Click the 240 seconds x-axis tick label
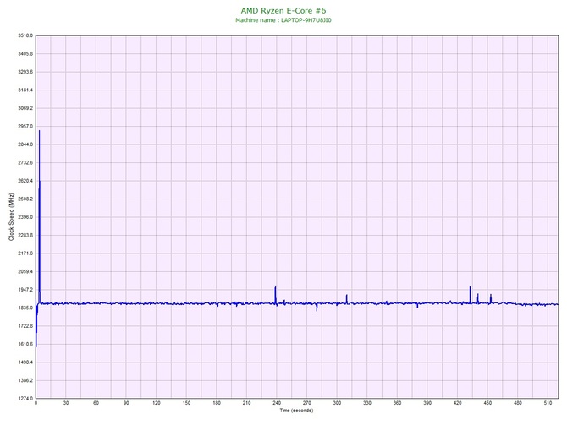The width and height of the screenshot is (567, 425). point(277,403)
